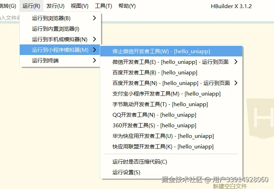Image resolution: width=274 pixels, height=189 pixels.
Task: Click the 运行(R) menu in menu bar
Action: coord(31,6)
